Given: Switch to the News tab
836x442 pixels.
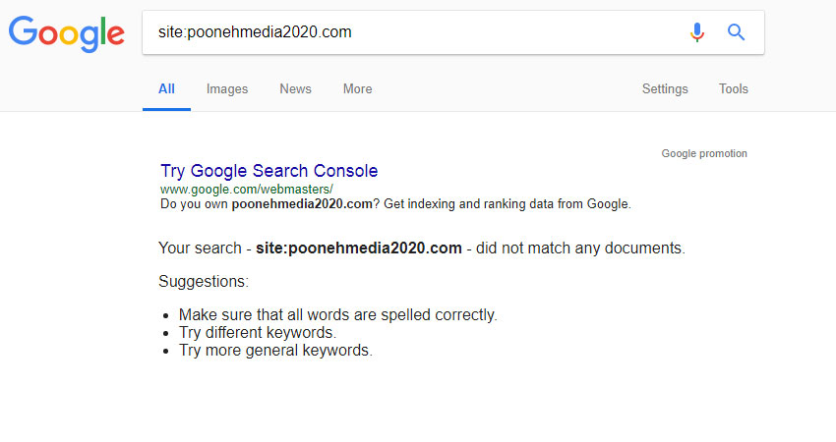Looking at the screenshot, I should pyautogui.click(x=295, y=89).
